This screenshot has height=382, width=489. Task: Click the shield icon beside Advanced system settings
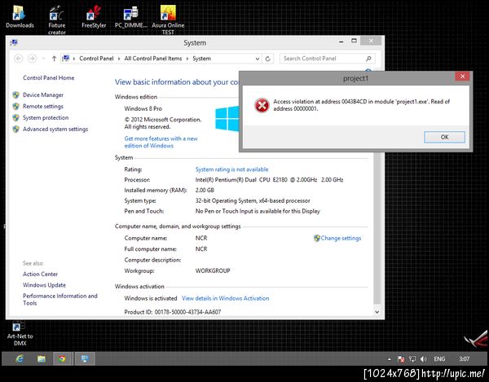click(16, 129)
